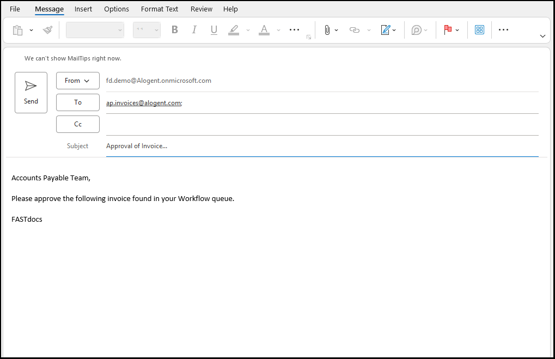Click the Paste clipboard icon

(17, 30)
